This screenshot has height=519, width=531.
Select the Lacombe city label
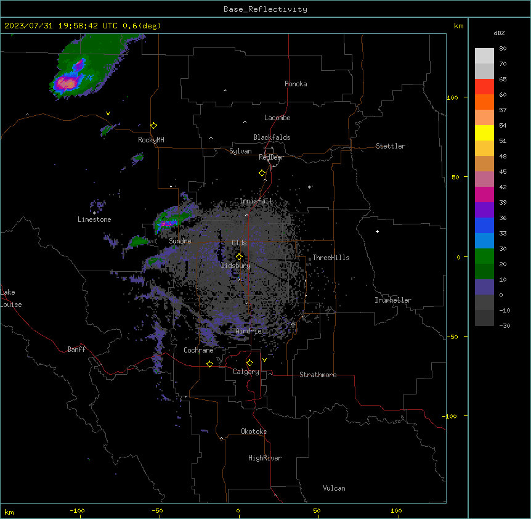[x=277, y=118]
